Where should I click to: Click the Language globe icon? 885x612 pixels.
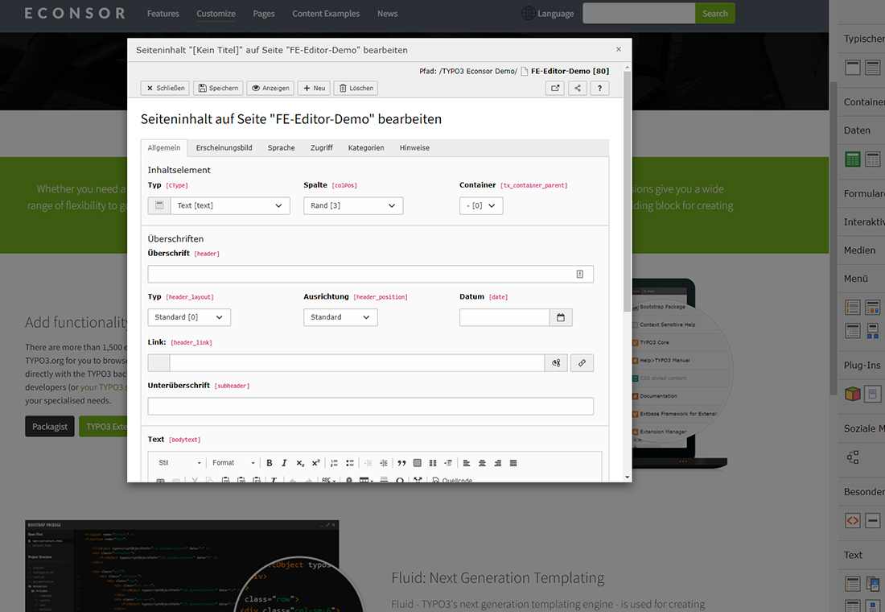(529, 13)
